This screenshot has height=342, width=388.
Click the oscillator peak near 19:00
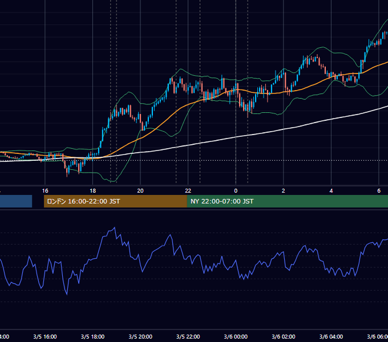point(114,227)
